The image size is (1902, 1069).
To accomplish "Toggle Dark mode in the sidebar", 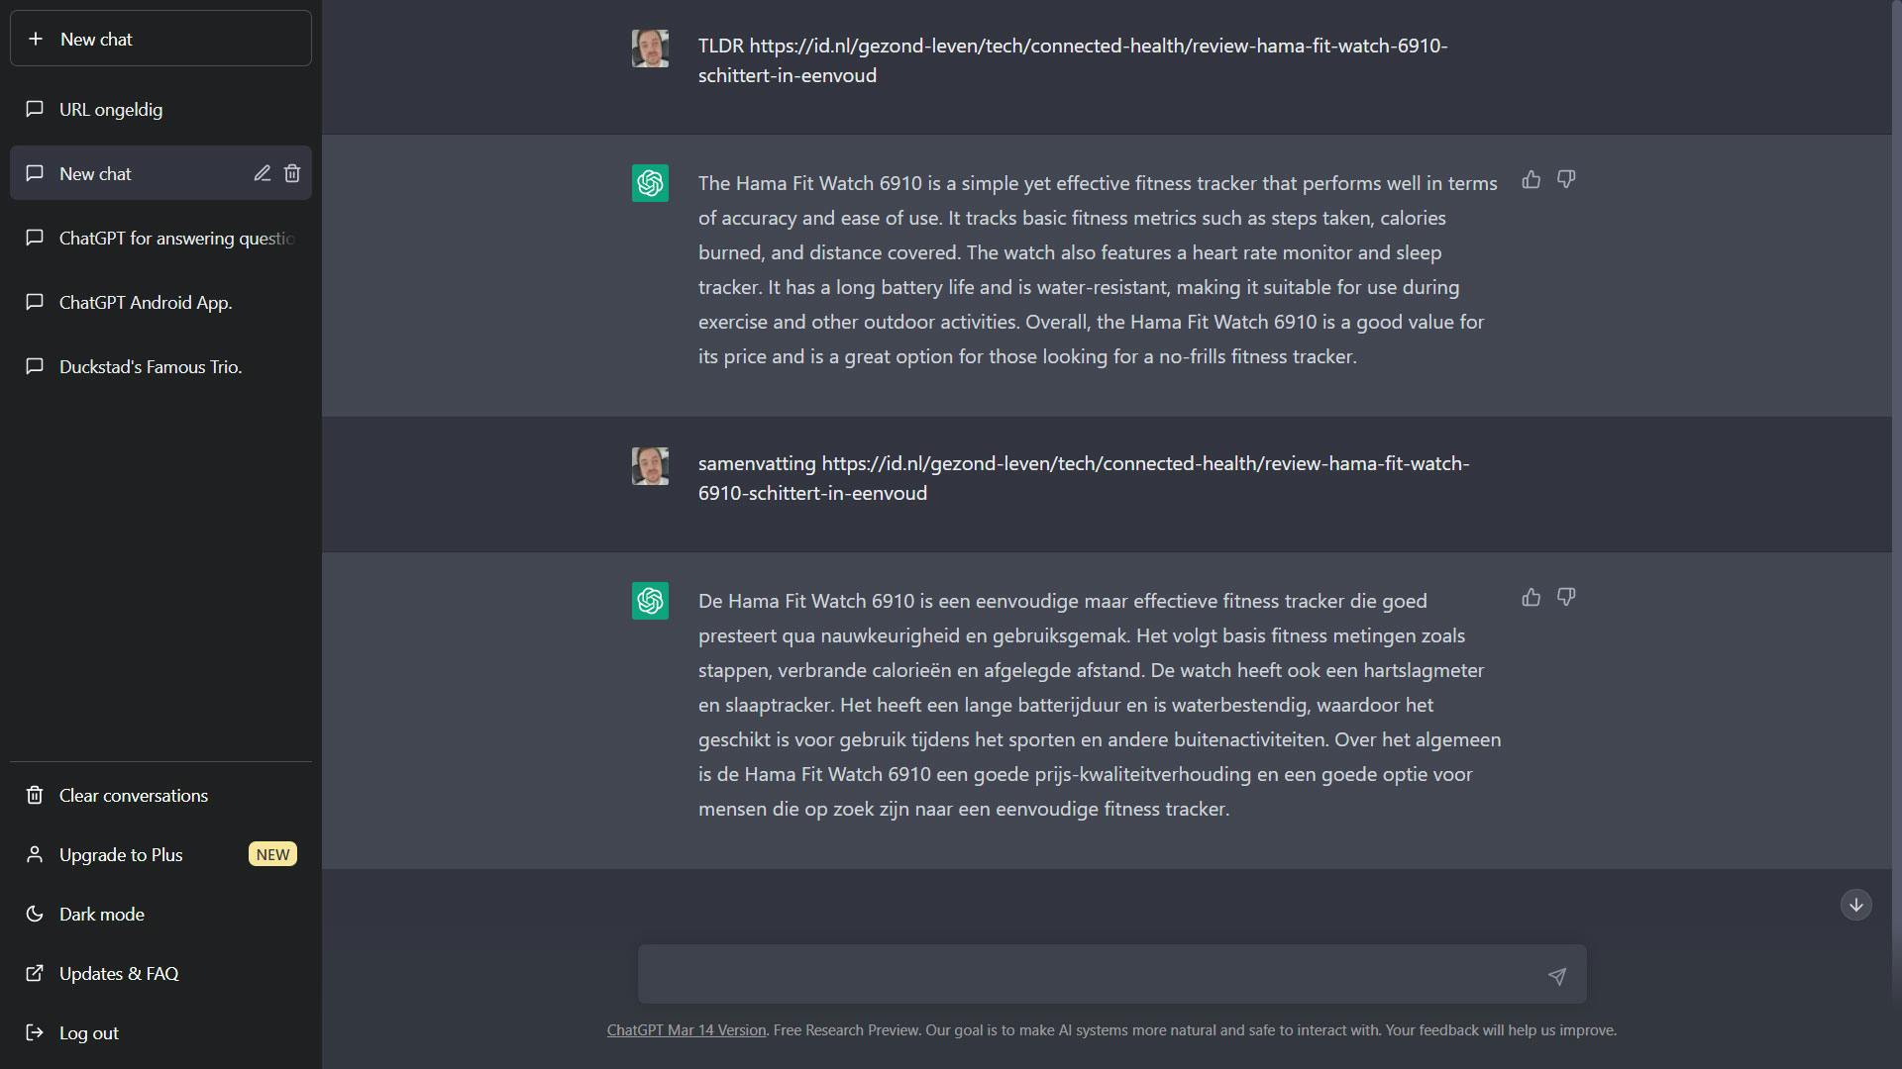I will point(101,914).
